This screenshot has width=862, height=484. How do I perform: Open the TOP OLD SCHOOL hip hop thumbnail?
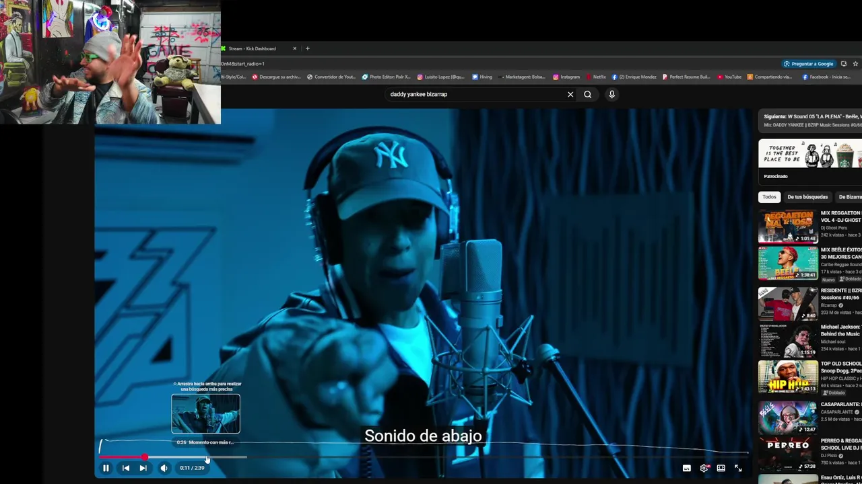tap(788, 377)
